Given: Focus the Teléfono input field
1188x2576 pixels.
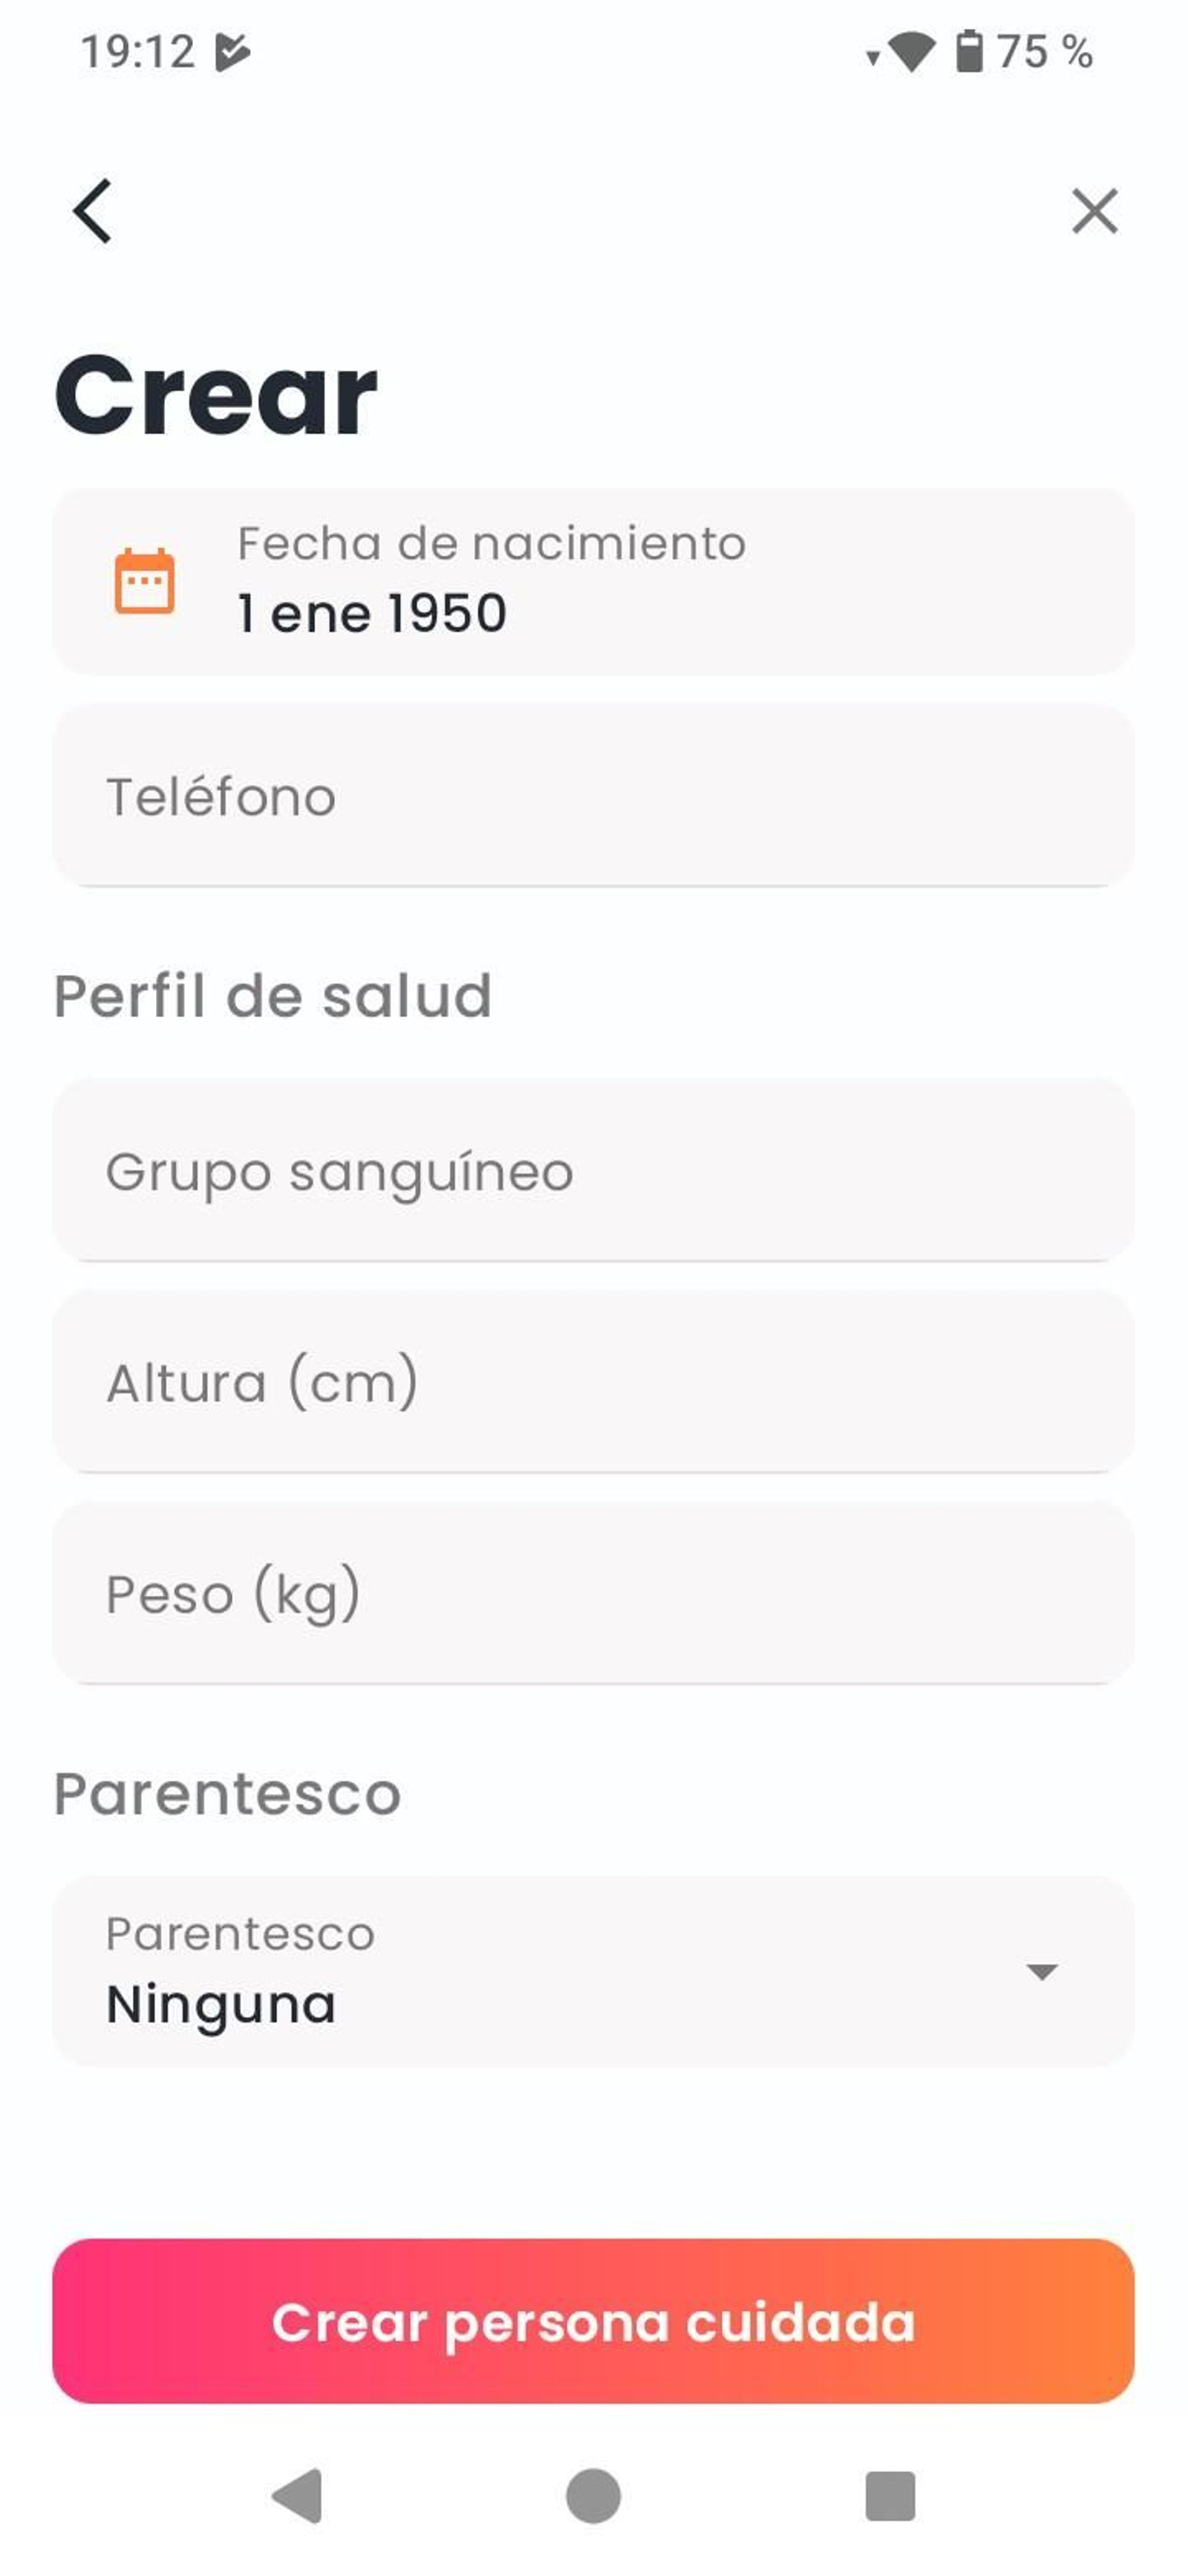Looking at the screenshot, I should click(593, 797).
